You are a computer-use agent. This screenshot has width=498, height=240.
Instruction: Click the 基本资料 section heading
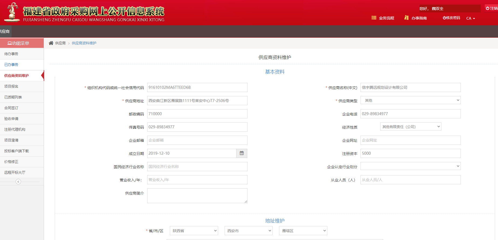(x=275, y=72)
